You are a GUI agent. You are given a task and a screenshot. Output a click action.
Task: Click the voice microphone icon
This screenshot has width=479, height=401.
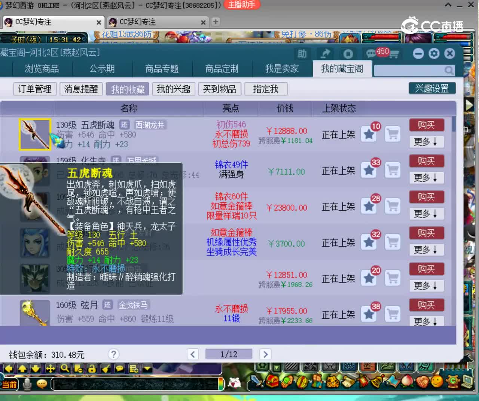coord(27,384)
